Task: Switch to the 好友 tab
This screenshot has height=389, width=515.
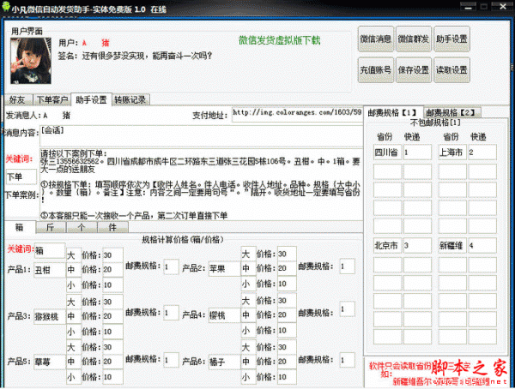Action: 17,99
